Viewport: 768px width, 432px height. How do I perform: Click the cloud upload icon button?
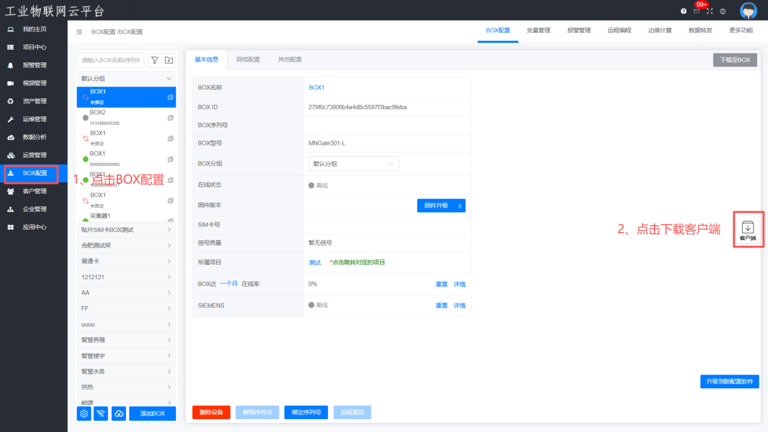click(x=119, y=413)
